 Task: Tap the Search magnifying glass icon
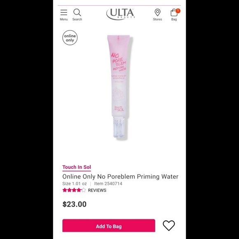point(77,12)
